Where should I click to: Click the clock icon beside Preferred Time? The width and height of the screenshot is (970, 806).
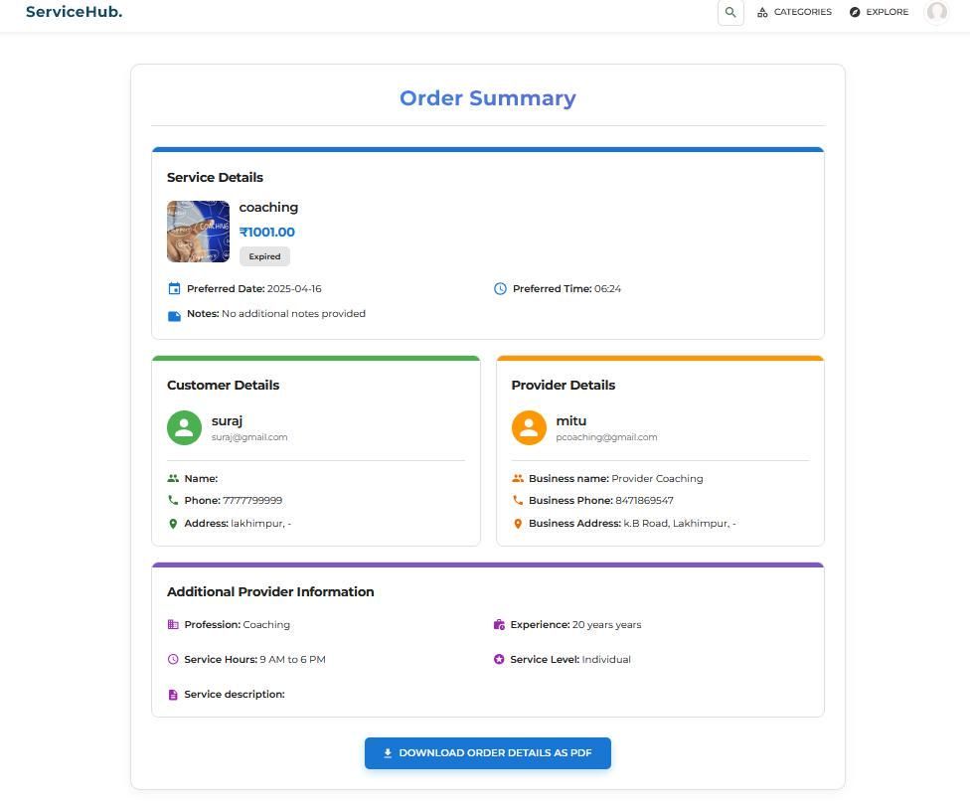click(500, 289)
